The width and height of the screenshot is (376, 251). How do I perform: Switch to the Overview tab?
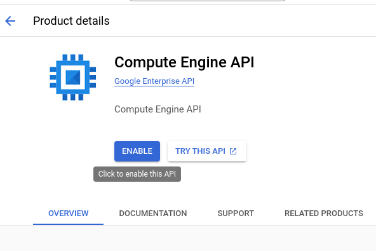click(69, 214)
